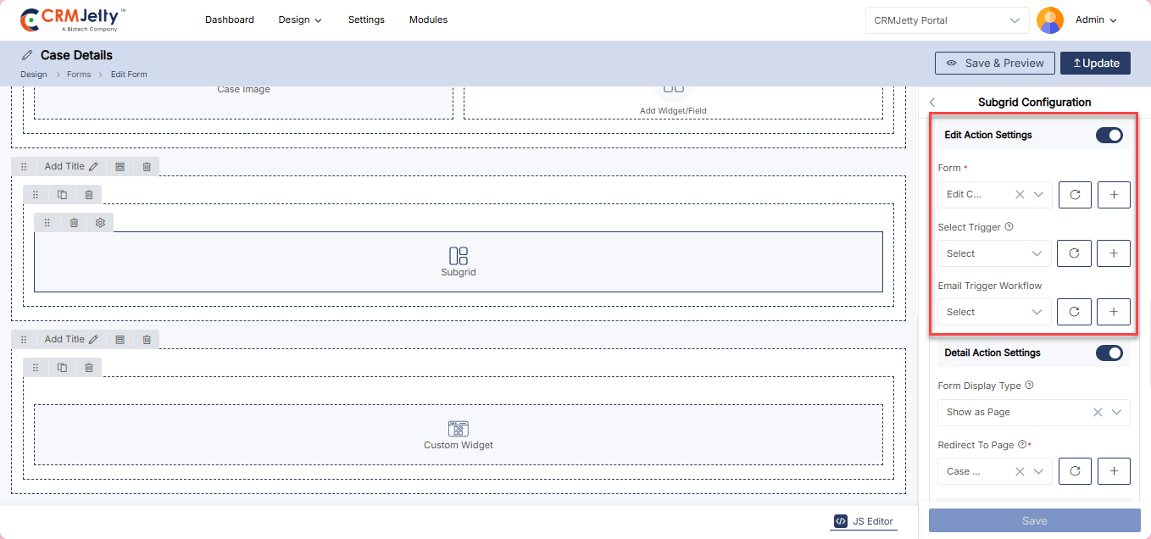Screen dimensions: 1151x539
Task: Open settings gear for Subgrid widget
Action: 100,223
